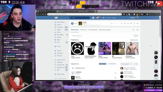Image resolution: width=163 pixels, height=92 pixels.
Task: Open the heart playlist by Анастасия
Action: click(x=118, y=48)
